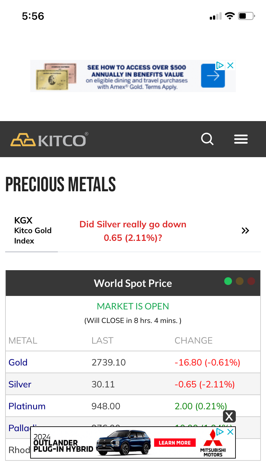266x474 pixels.
Task: Select the green dot in World Spot Price
Action: [x=228, y=281]
